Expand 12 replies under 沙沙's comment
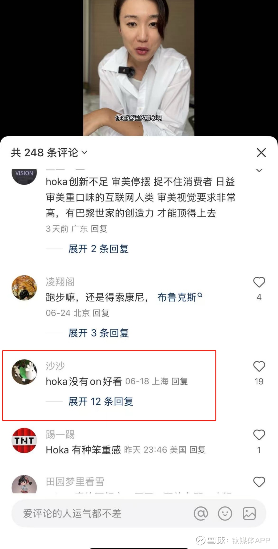The image size is (278, 549). tap(101, 401)
